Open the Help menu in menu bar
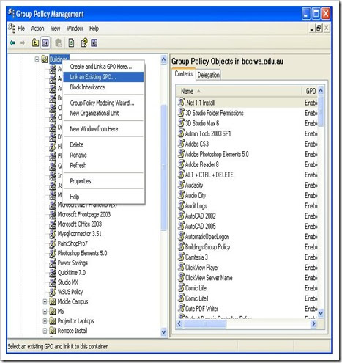The width and height of the screenshot is (342, 363). (x=94, y=29)
